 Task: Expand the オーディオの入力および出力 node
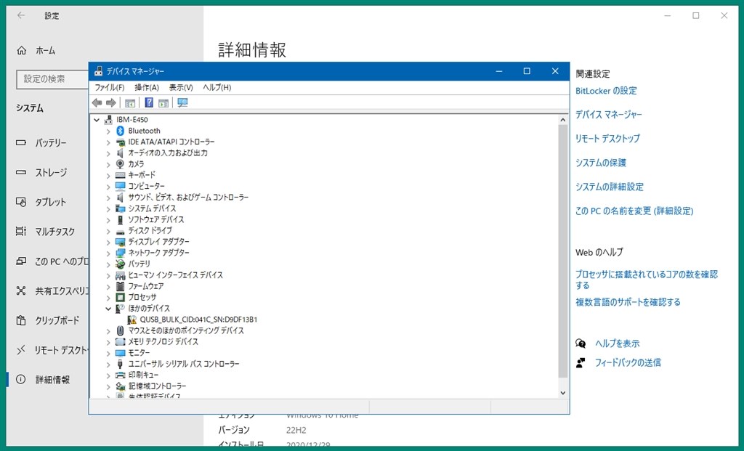tap(108, 153)
